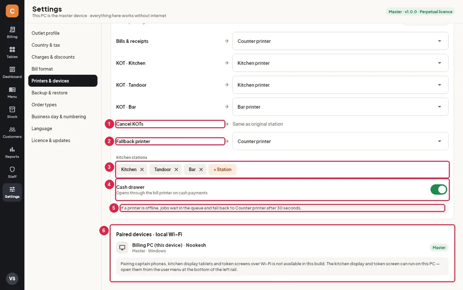Open Business day & numbering settings

click(x=63, y=116)
